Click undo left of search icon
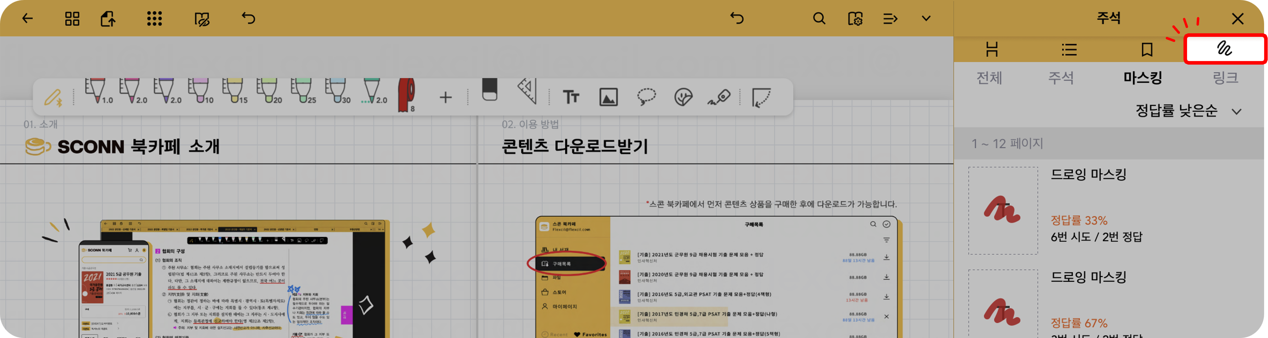 736,18
